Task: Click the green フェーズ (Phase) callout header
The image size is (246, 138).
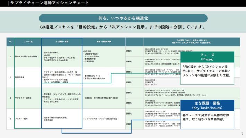Action: pyautogui.click(x=207, y=57)
